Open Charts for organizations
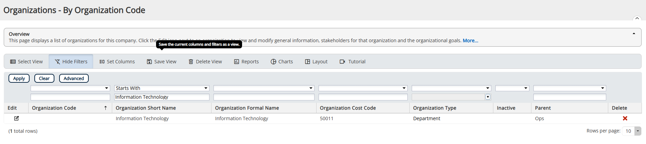 click(x=282, y=62)
